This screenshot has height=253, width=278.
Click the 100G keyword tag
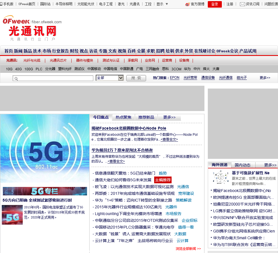[x=29, y=69]
